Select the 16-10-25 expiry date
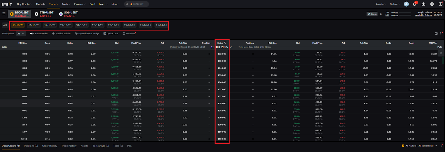 point(34,25)
